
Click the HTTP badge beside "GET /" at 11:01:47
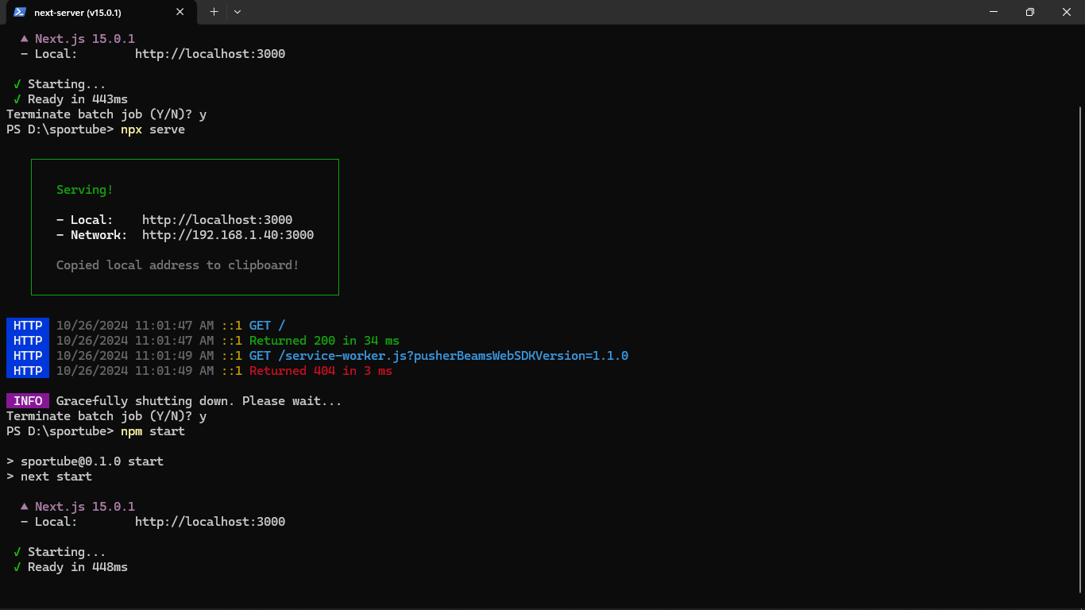[x=28, y=326]
